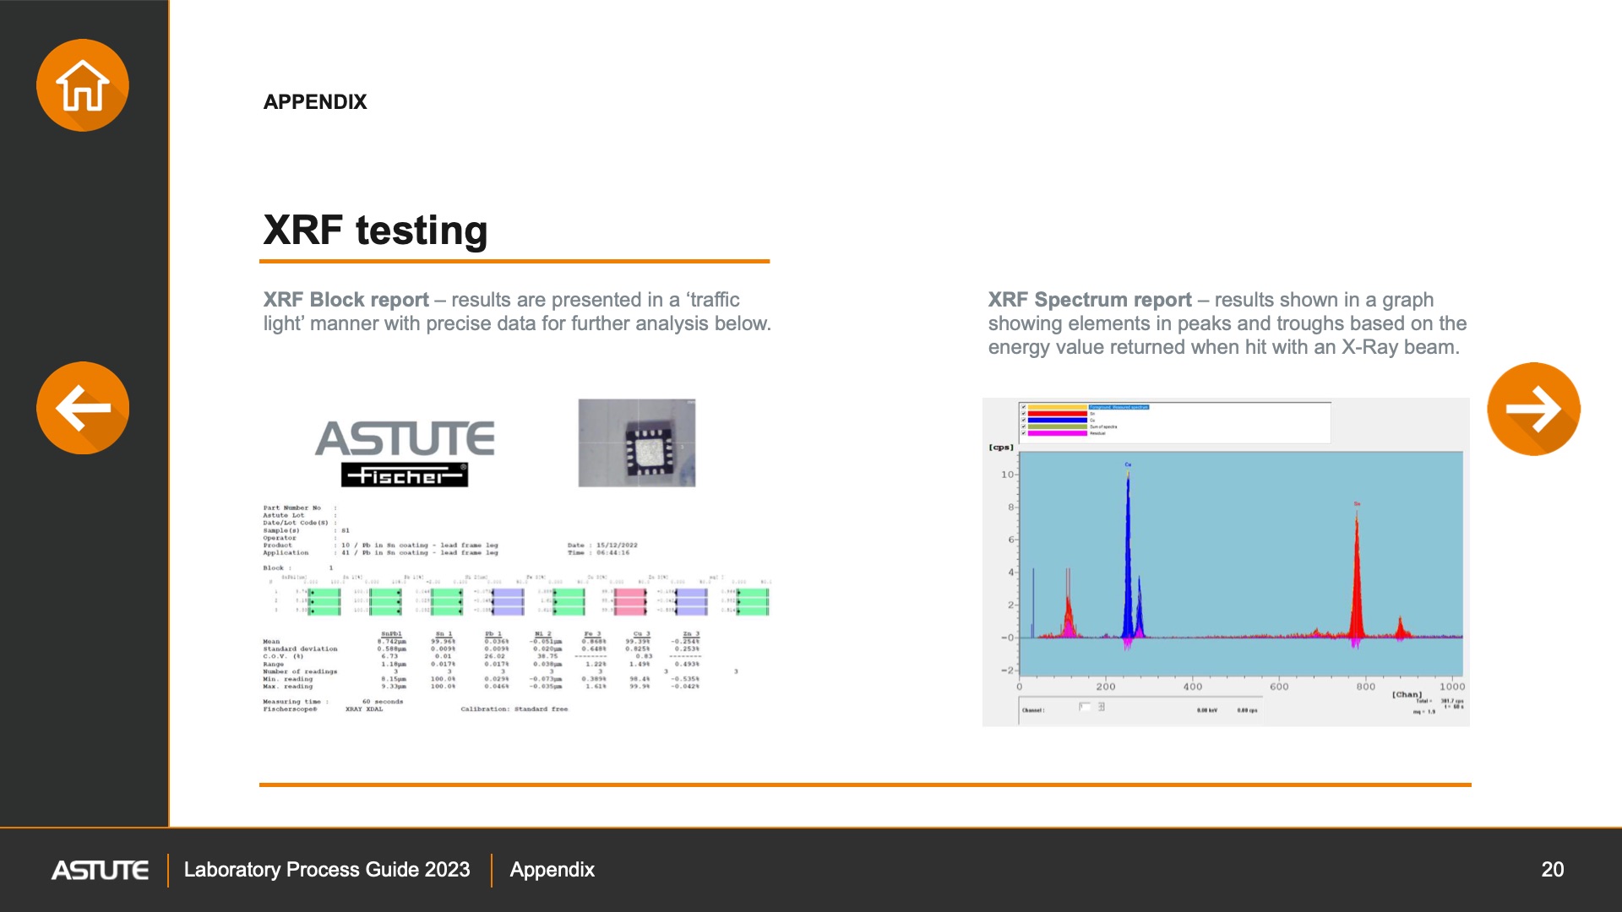Image resolution: width=1622 pixels, height=912 pixels.
Task: Click the XRF Spectrum report heading
Action: pos(1090,300)
